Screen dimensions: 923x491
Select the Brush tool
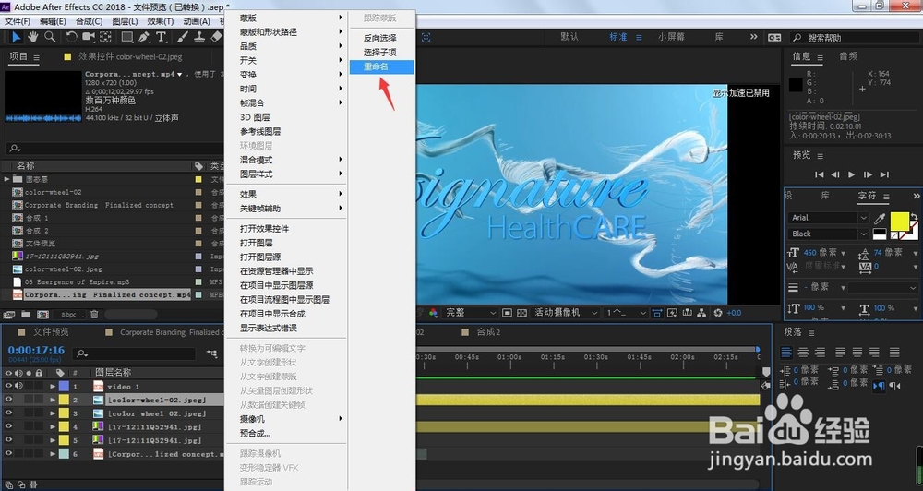pos(183,37)
